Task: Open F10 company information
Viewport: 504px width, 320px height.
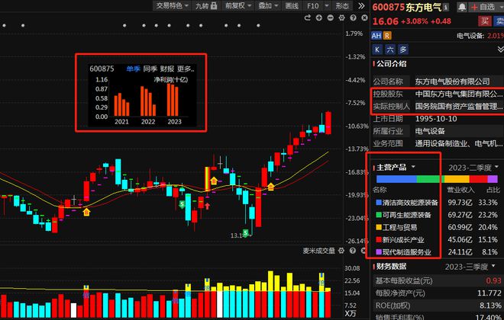Action: (312, 5)
